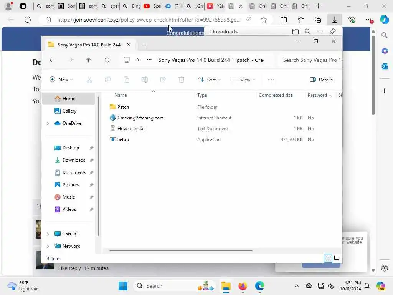The width and height of the screenshot is (393, 295).
Task: Open more options in Downloads panel
Action: [320, 31]
